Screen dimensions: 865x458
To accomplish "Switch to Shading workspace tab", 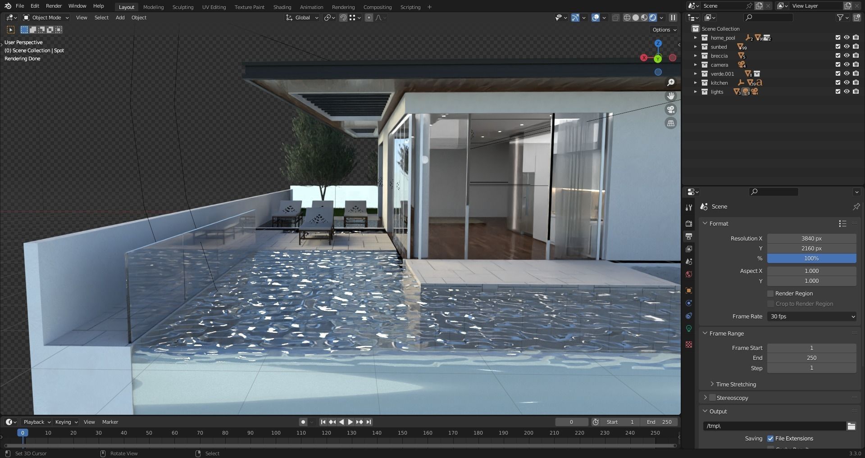I will (282, 7).
